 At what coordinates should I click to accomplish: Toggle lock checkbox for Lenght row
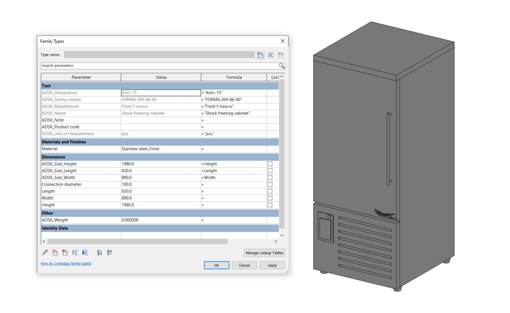coord(270,191)
